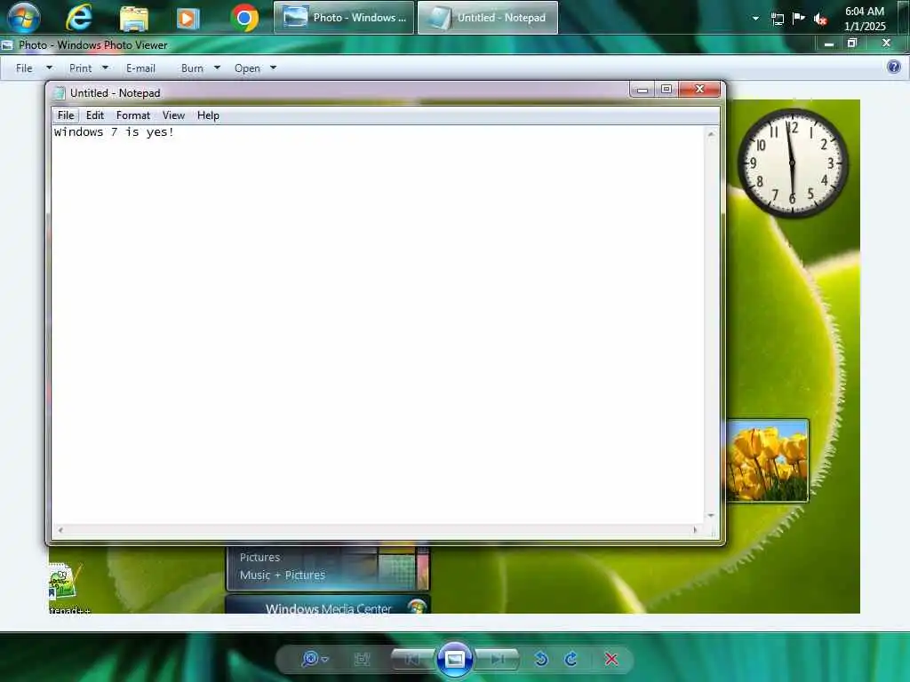
Task: Click Notepad horizontal scrollbar left arrow
Action: point(60,529)
